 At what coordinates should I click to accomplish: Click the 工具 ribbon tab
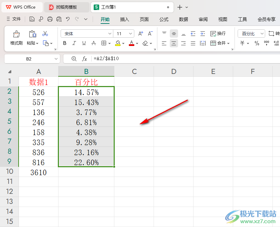242,19
